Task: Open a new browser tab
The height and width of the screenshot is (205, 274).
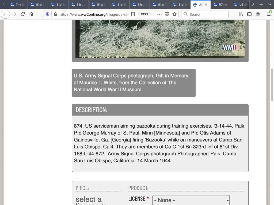Action: pyautogui.click(x=261, y=5)
